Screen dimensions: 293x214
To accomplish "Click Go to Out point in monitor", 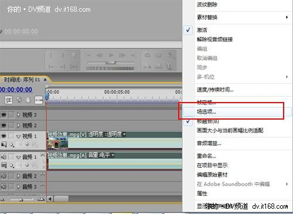I will [63, 67].
